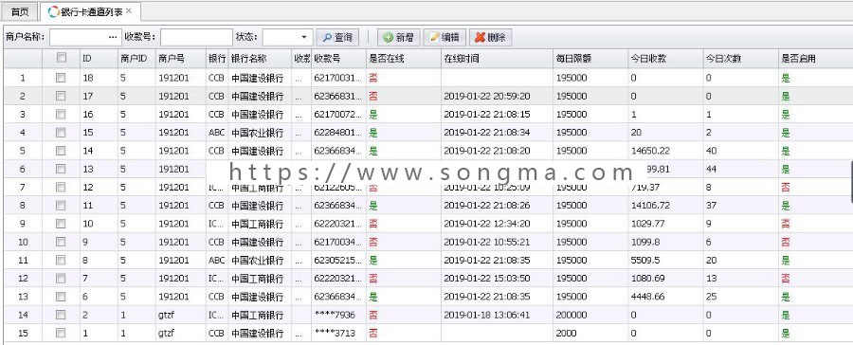Sort by the 是否启用 column header
This screenshot has height=345, width=853.
(x=815, y=59)
